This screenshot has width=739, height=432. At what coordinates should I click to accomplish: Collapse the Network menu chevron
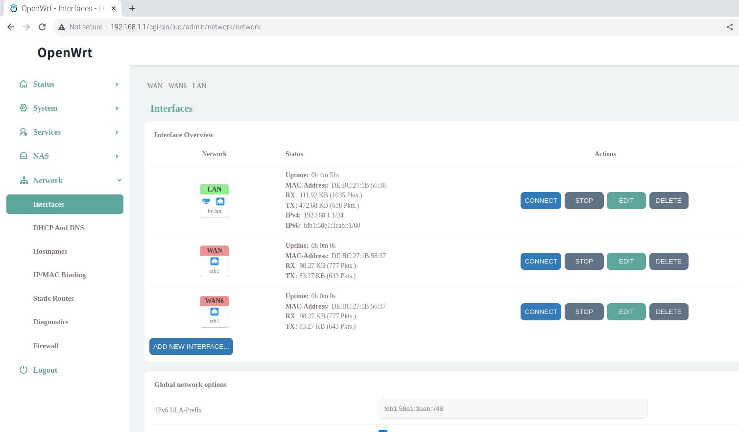click(x=119, y=180)
